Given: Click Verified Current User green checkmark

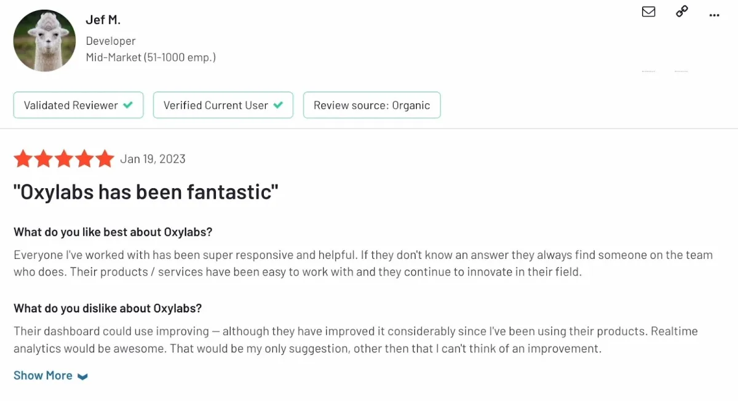Looking at the screenshot, I should tap(278, 105).
